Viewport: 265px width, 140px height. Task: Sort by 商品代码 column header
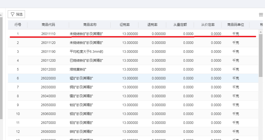click(48, 25)
